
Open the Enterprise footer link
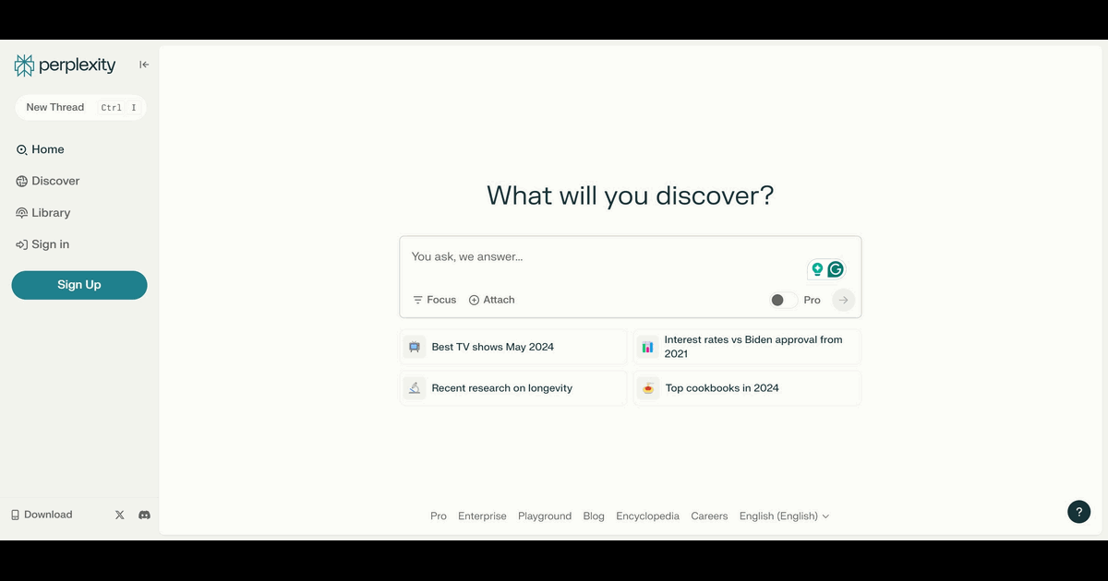pyautogui.click(x=482, y=516)
